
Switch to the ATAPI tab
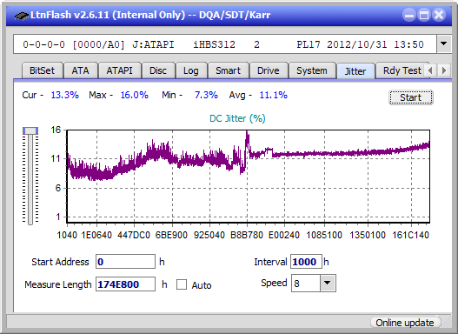click(119, 70)
